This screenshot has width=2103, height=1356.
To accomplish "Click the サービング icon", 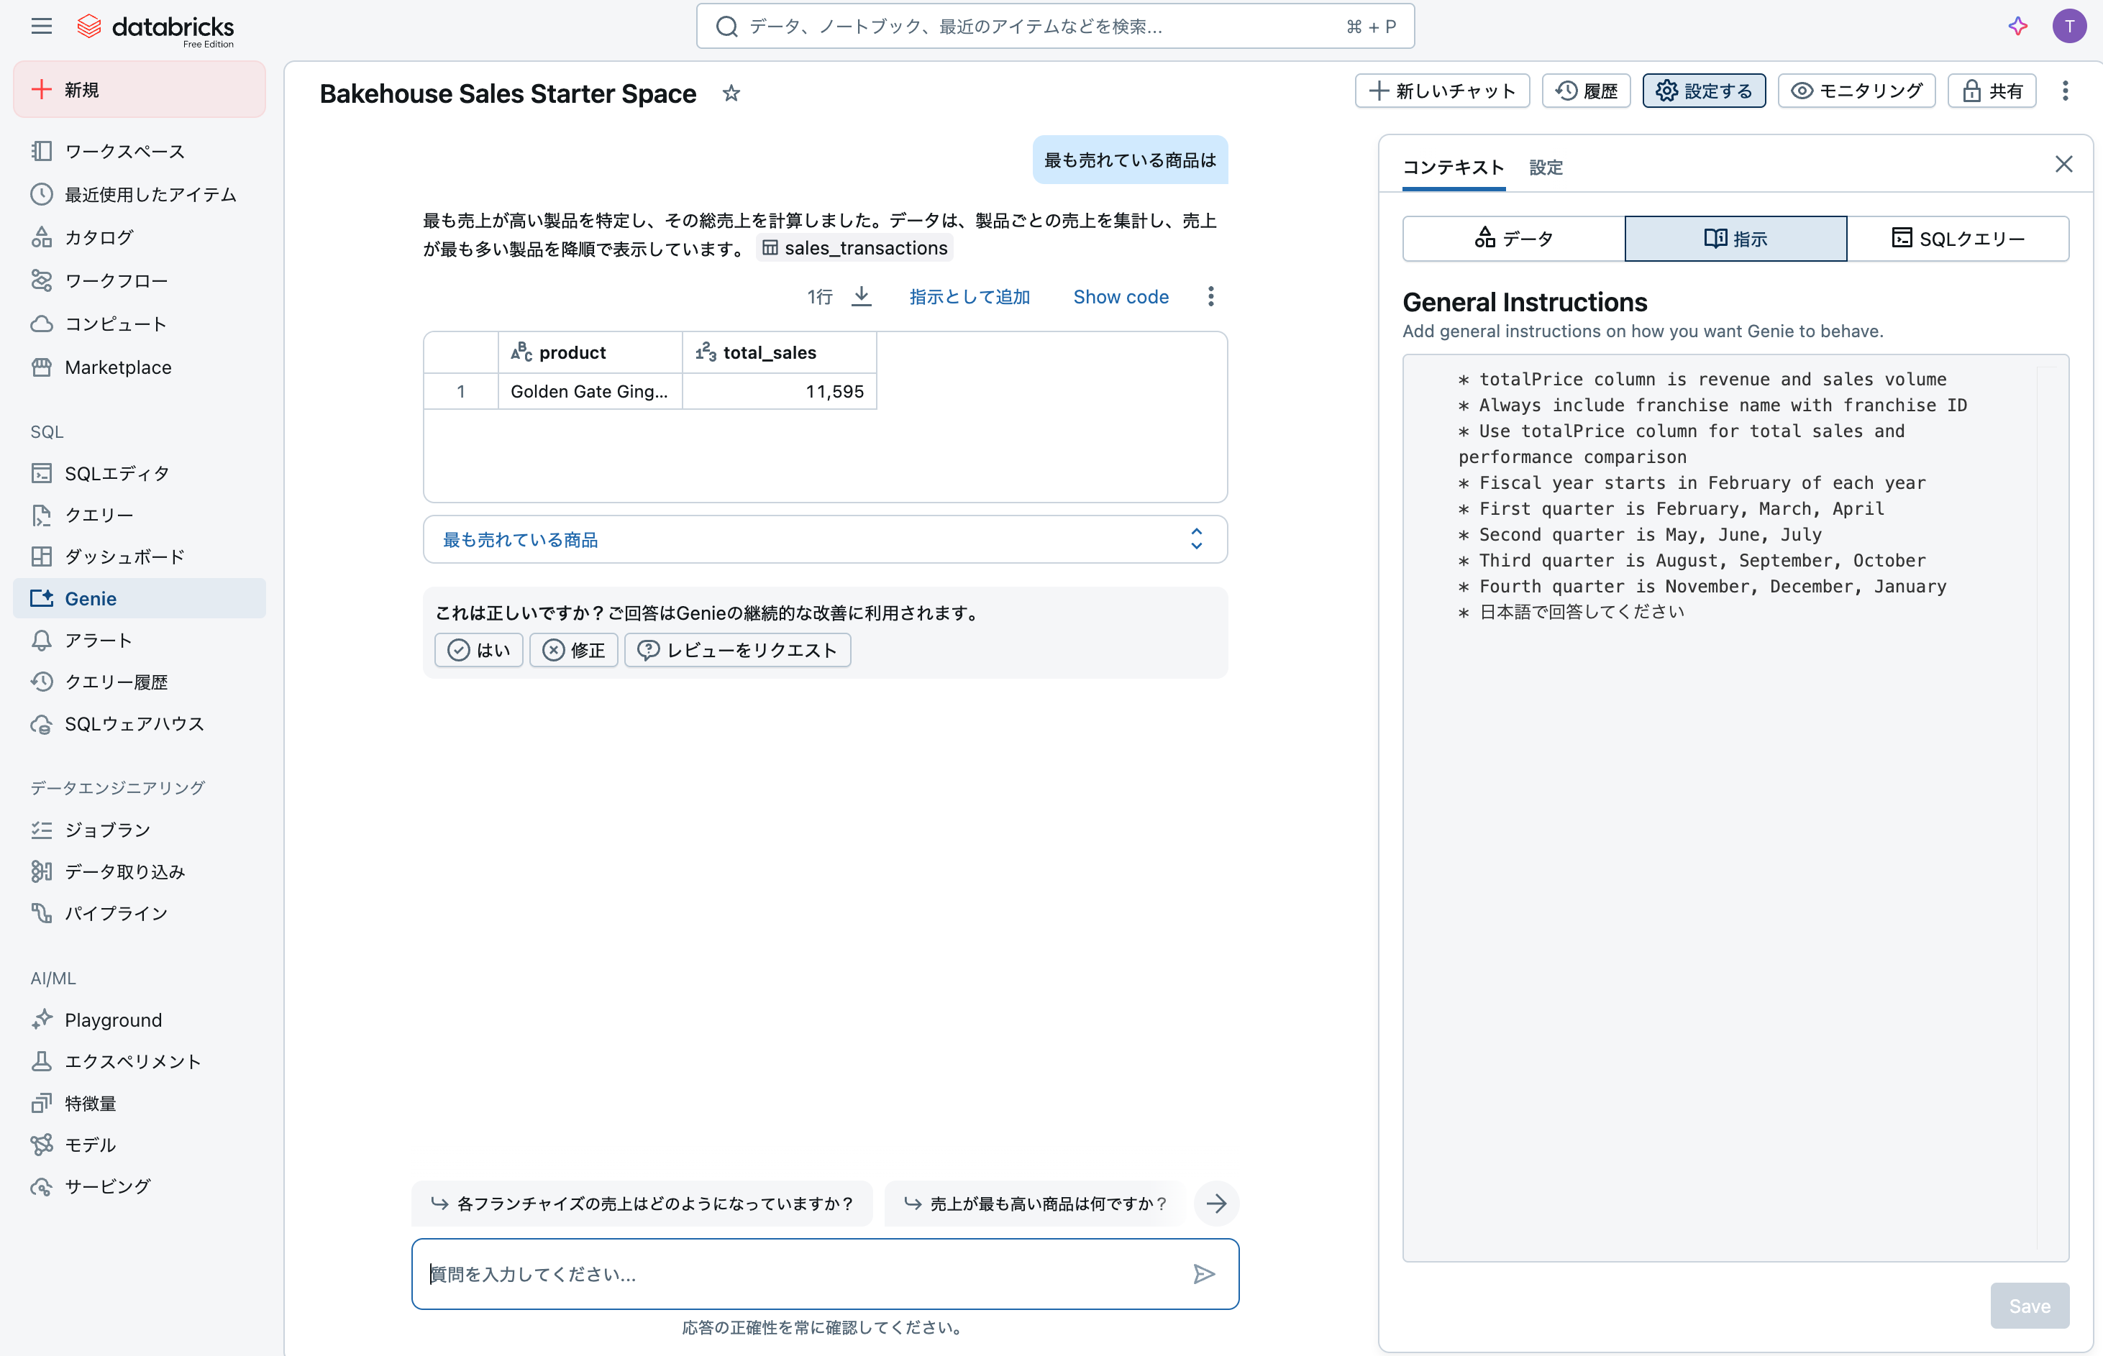I will click(42, 1186).
